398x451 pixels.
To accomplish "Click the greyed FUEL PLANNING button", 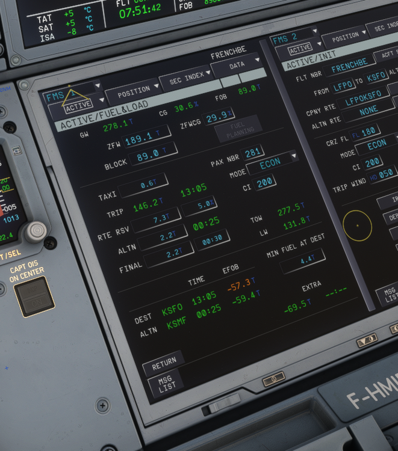I will point(240,131).
